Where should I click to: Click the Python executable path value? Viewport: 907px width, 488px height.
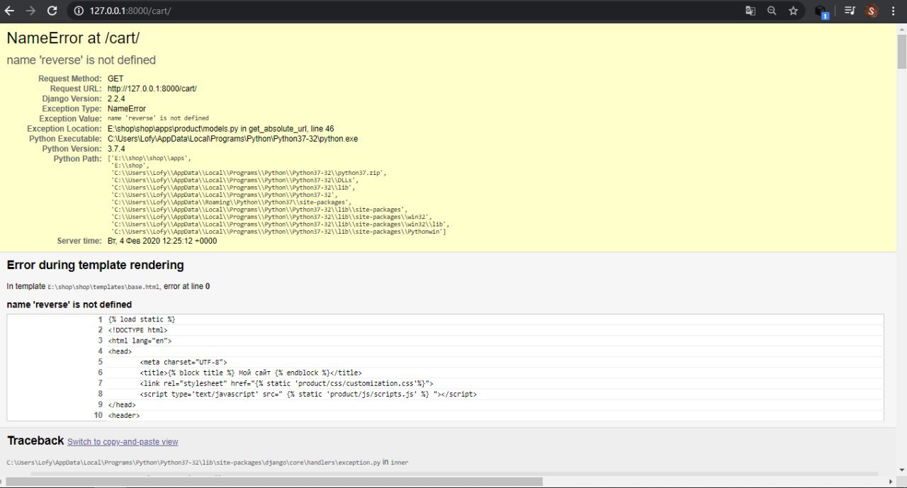(232, 139)
